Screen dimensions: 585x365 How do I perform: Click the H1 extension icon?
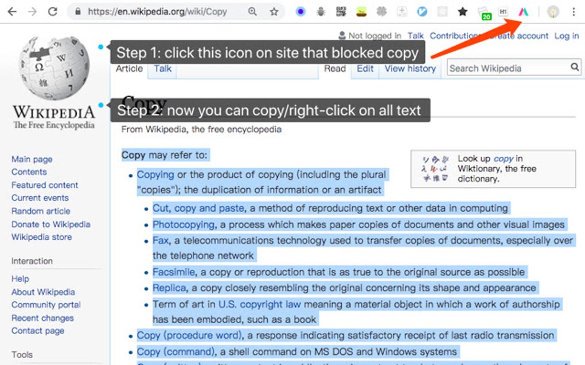click(x=503, y=11)
